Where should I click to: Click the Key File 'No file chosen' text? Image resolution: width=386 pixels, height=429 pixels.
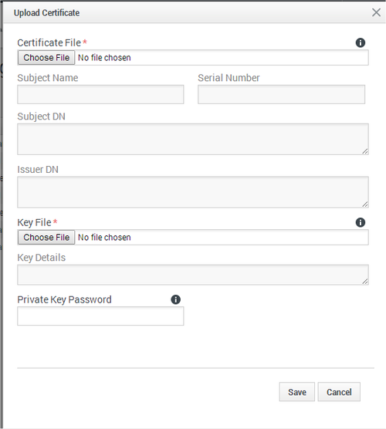[104, 238]
